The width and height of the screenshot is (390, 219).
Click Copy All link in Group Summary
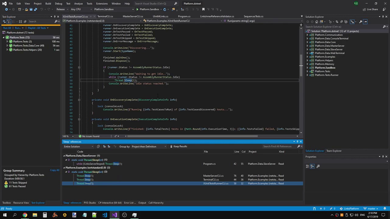[55, 170]
